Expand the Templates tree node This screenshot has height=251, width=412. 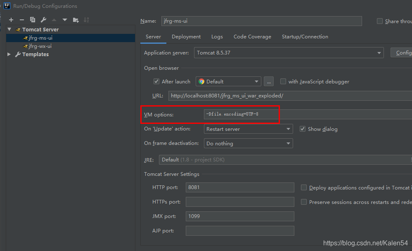coord(9,54)
